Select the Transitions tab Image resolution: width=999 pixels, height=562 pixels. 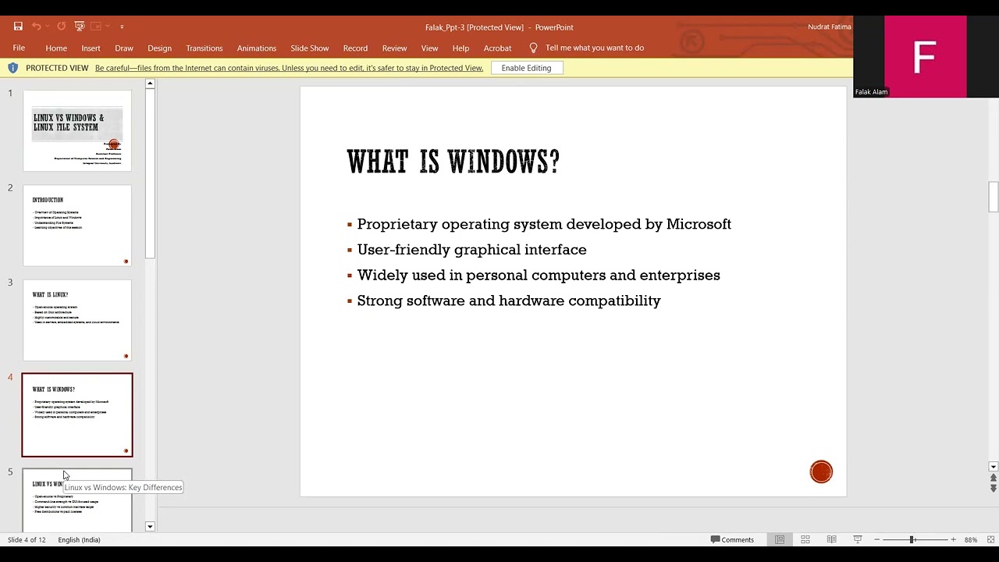pos(204,48)
